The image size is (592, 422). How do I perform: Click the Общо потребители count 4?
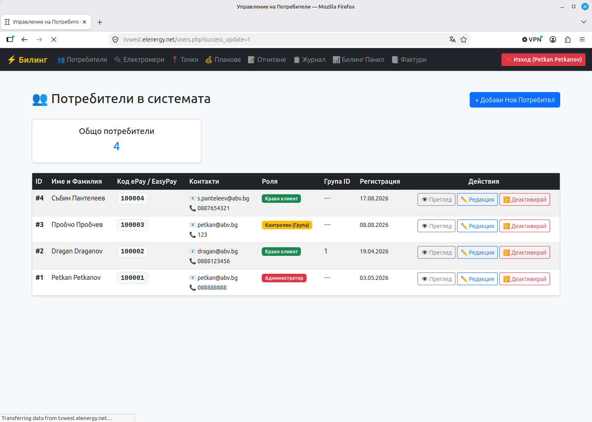tap(117, 146)
